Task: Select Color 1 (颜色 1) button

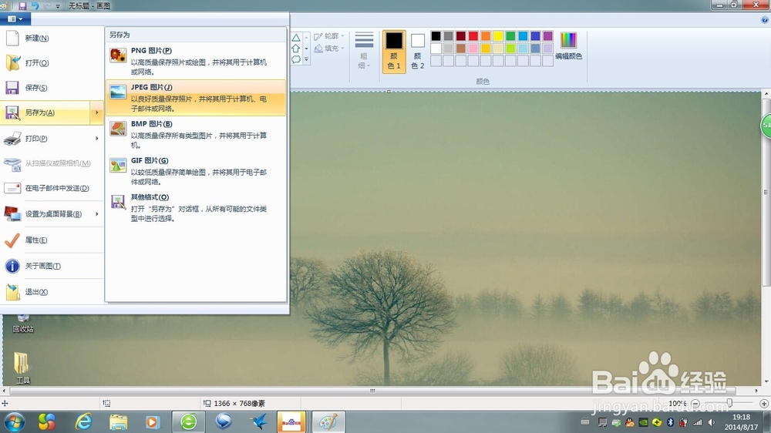Action: pos(394,52)
